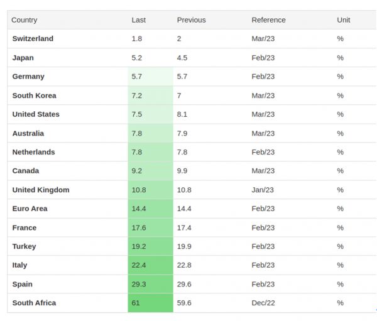The height and width of the screenshot is (321, 377).
Task: Open the Japan country link
Action: click(x=23, y=58)
